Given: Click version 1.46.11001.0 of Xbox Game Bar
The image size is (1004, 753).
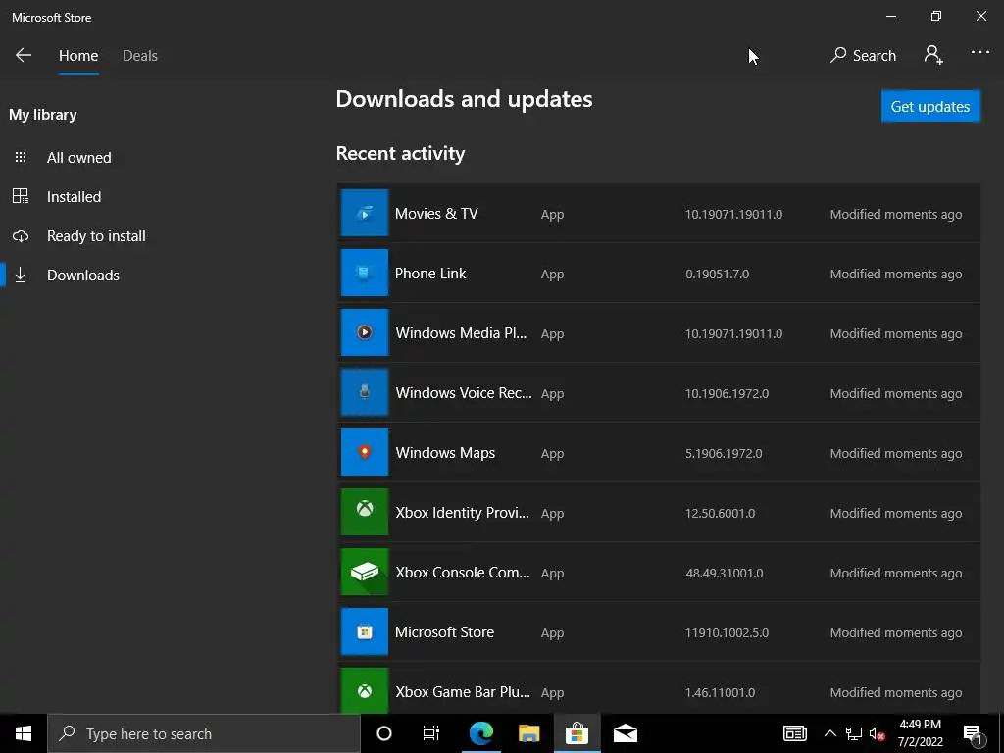Looking at the screenshot, I should (x=721, y=693).
